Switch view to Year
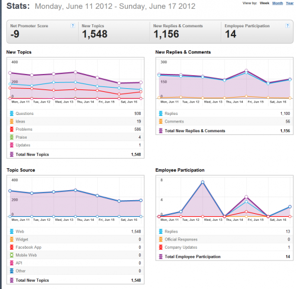 (289, 3)
